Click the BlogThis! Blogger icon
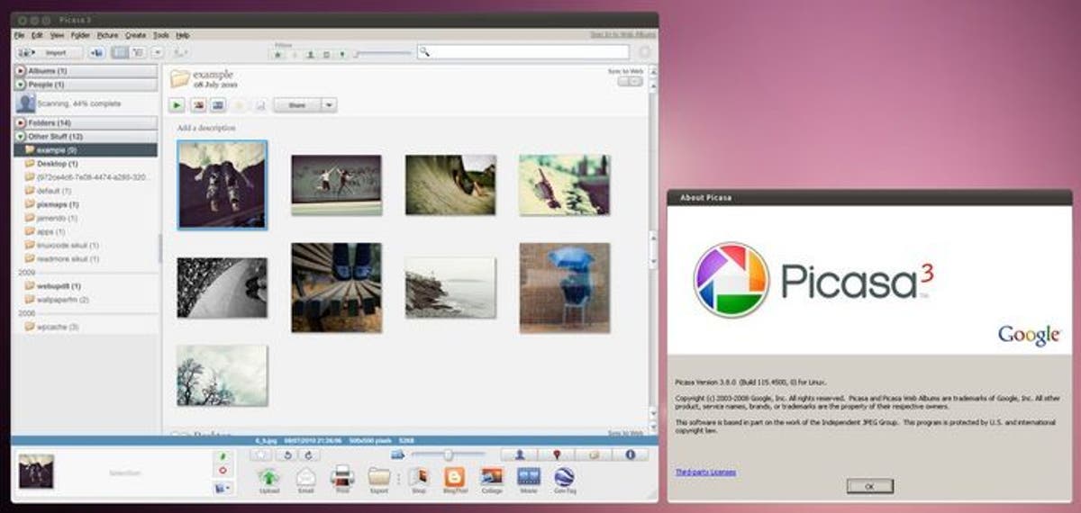Screen dimensions: 1081x513 pos(455,477)
